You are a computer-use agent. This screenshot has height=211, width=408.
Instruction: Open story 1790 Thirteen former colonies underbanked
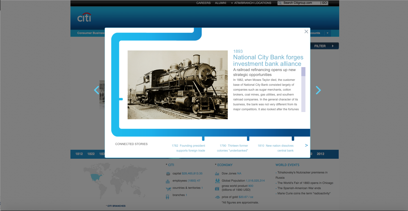(232, 148)
